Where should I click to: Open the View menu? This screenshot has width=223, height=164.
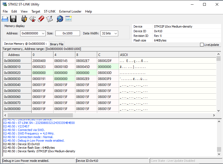(24, 11)
